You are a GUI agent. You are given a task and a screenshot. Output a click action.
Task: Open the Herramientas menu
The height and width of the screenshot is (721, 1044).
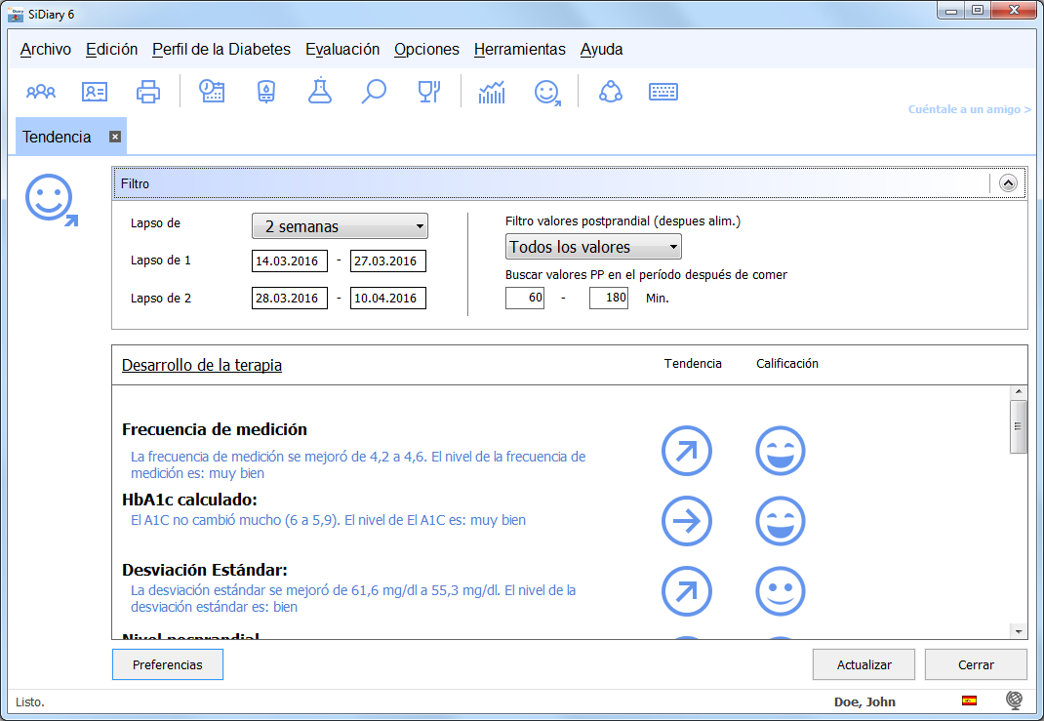pos(519,49)
